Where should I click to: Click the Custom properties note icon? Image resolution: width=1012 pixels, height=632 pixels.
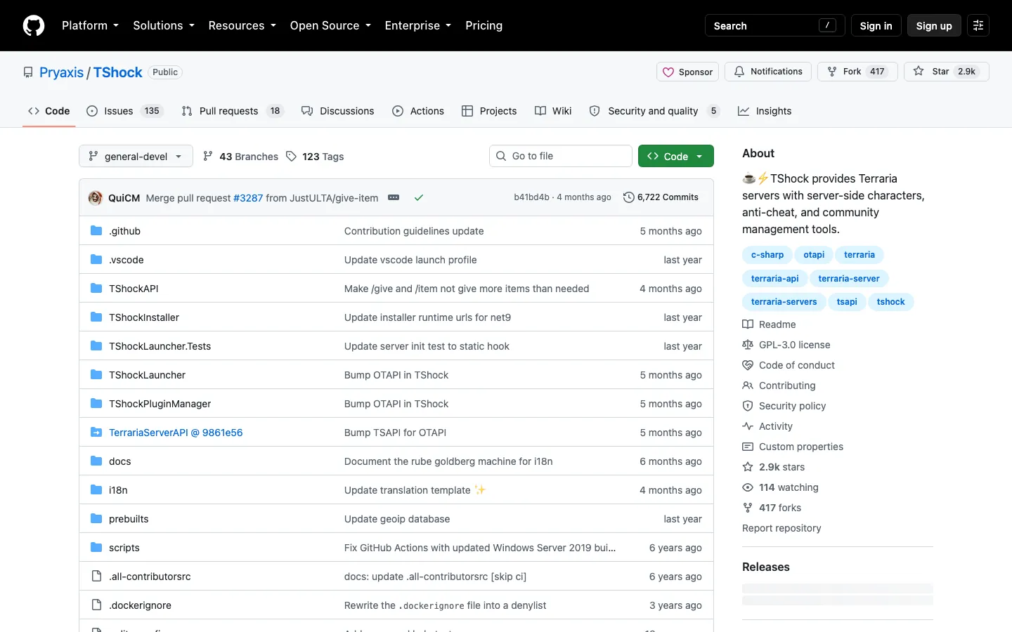748,447
